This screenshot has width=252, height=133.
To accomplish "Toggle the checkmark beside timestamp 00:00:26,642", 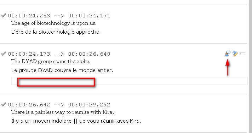I will point(4,104).
